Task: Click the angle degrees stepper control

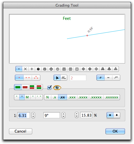Action: click(63, 115)
